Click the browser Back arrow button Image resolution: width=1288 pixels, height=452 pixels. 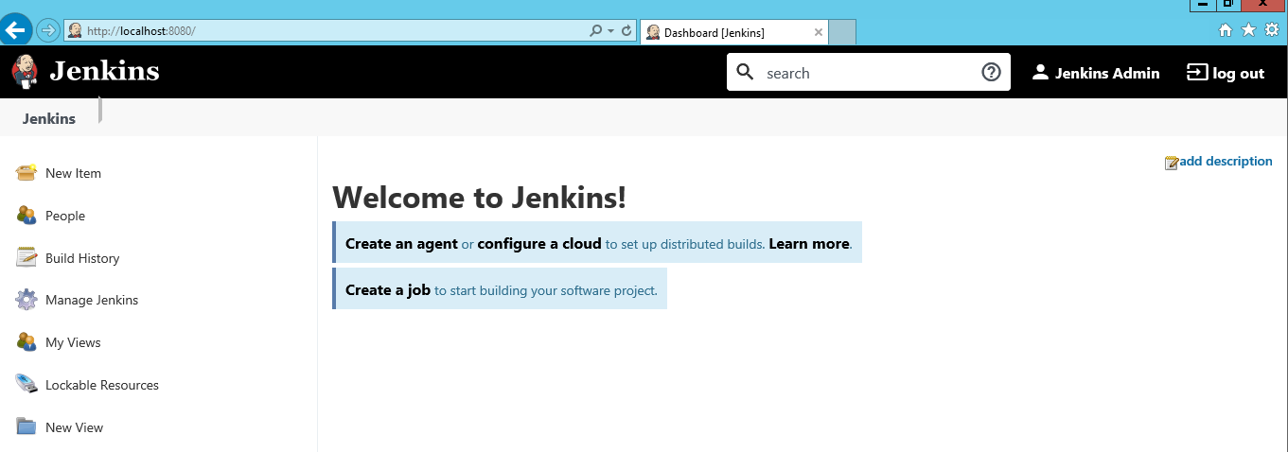coord(15,30)
